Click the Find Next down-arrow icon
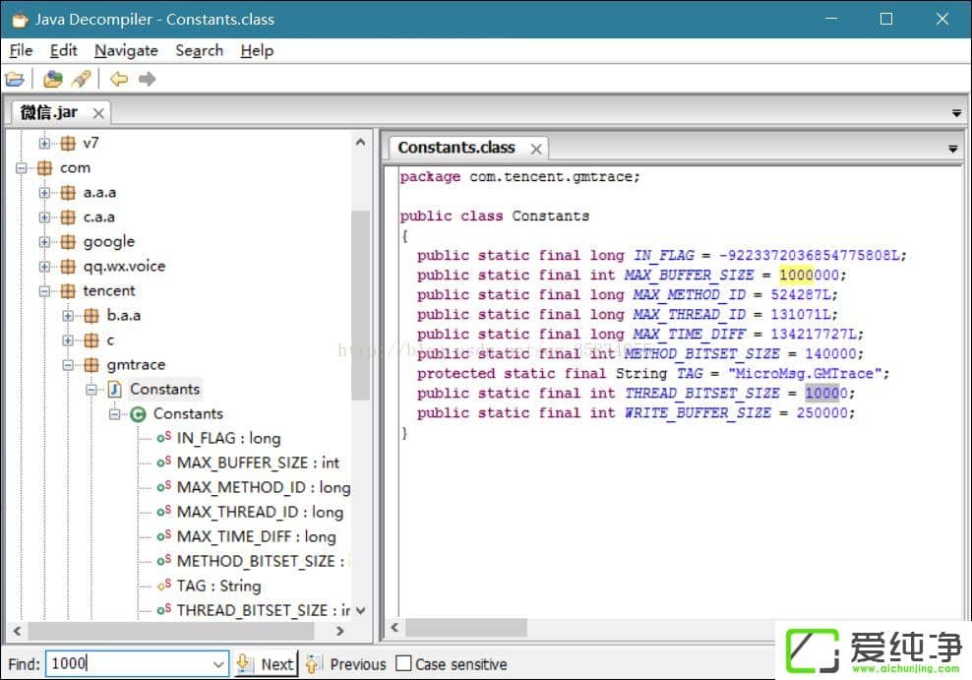The width and height of the screenshot is (972, 680). (245, 664)
